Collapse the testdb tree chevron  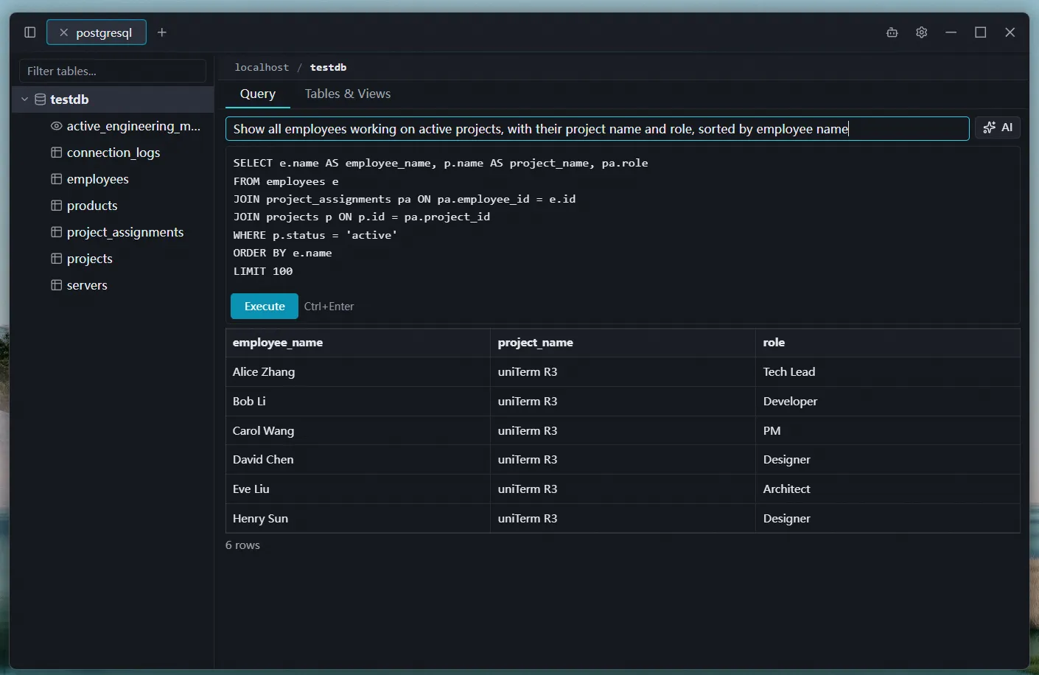tap(24, 99)
